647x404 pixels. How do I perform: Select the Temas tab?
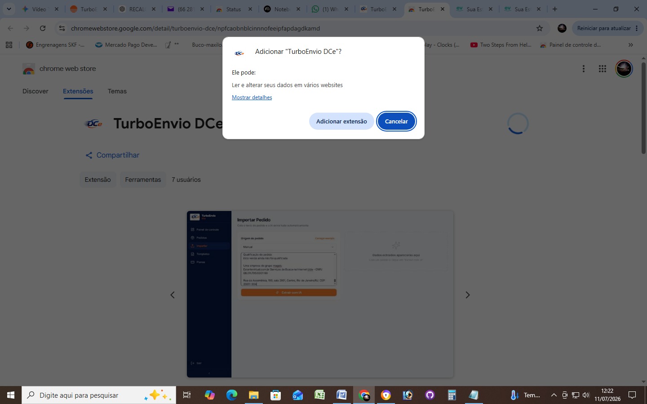[117, 91]
